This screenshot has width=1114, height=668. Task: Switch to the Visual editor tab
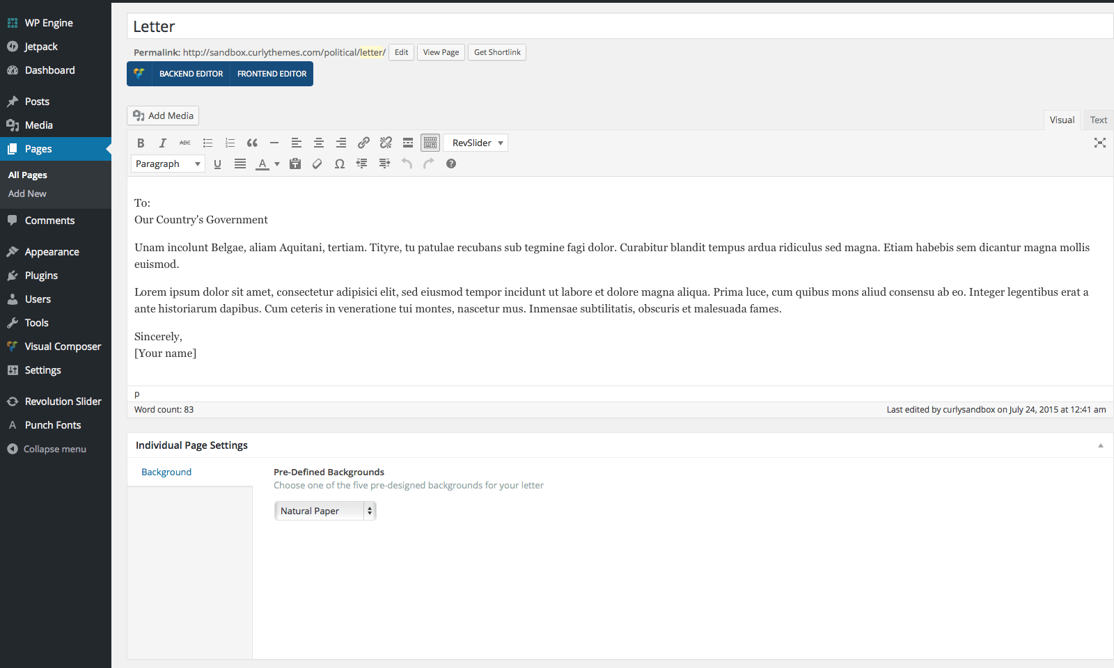[x=1062, y=120]
